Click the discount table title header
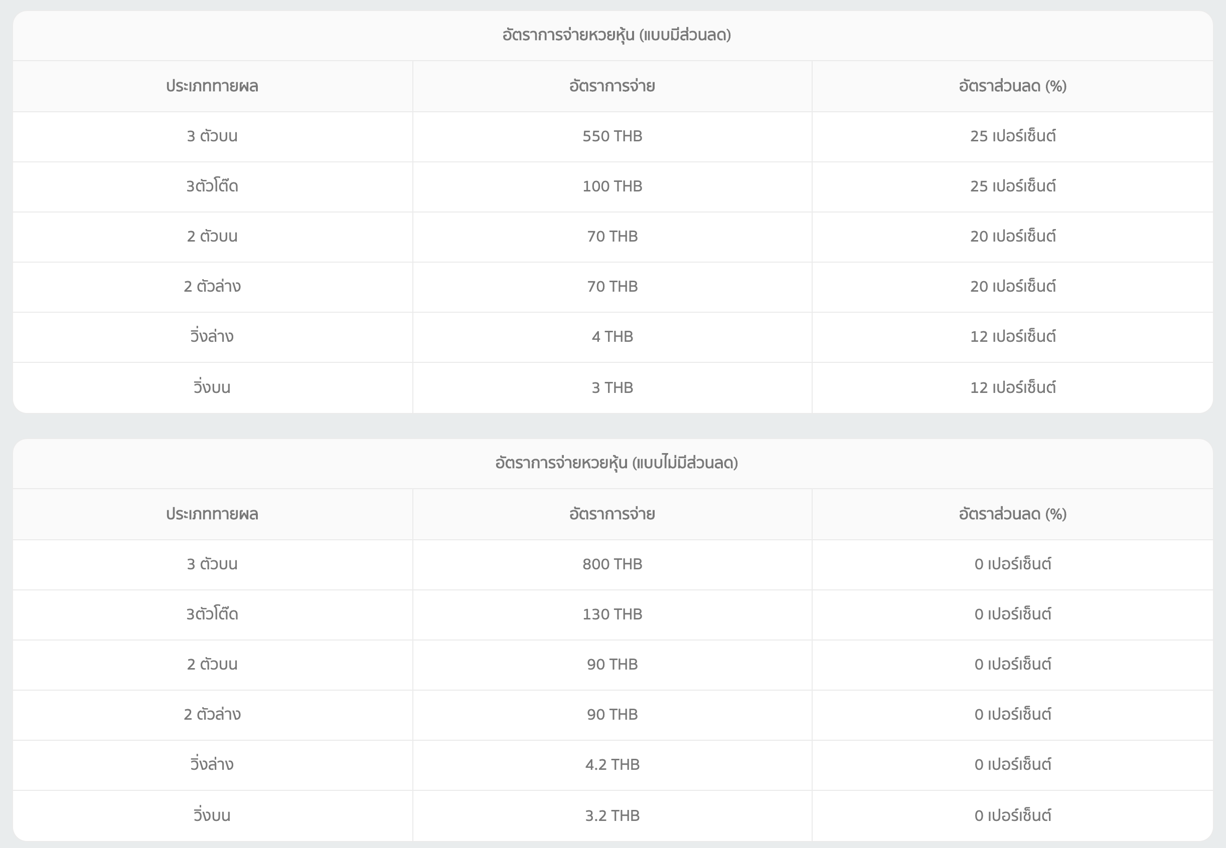 click(616, 35)
